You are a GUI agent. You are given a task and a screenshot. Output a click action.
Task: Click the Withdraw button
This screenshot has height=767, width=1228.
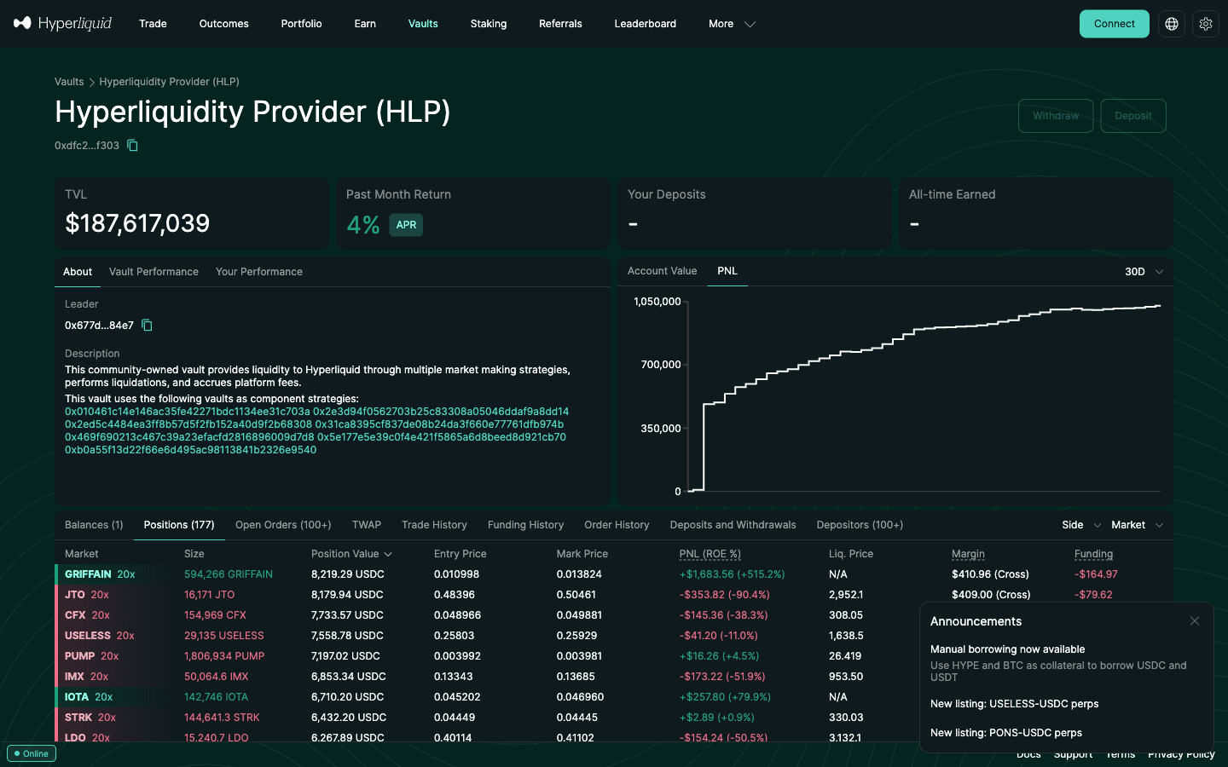click(x=1056, y=116)
